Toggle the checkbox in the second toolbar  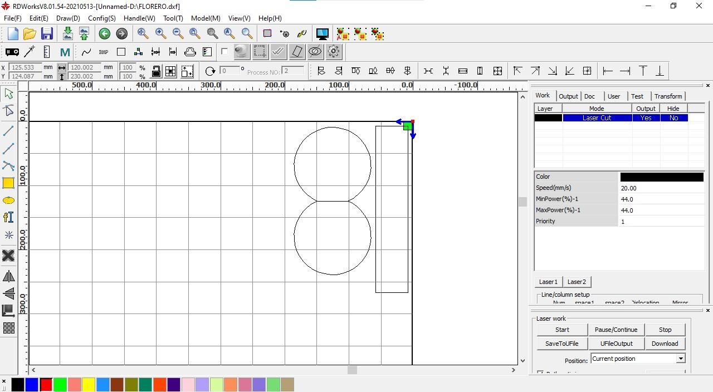[x=224, y=52]
